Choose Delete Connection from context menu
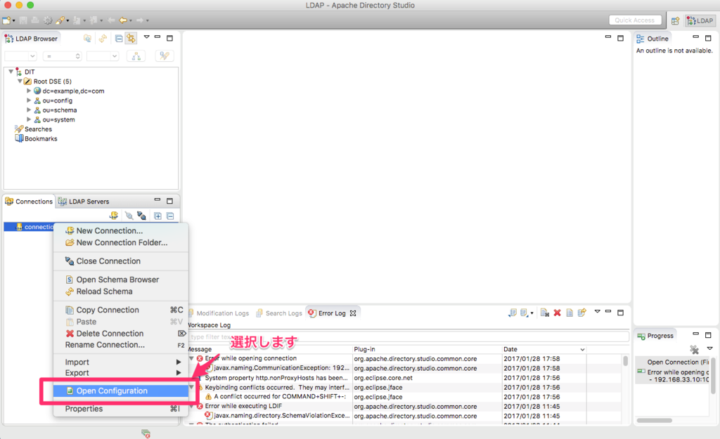The image size is (720, 439). [121, 334]
